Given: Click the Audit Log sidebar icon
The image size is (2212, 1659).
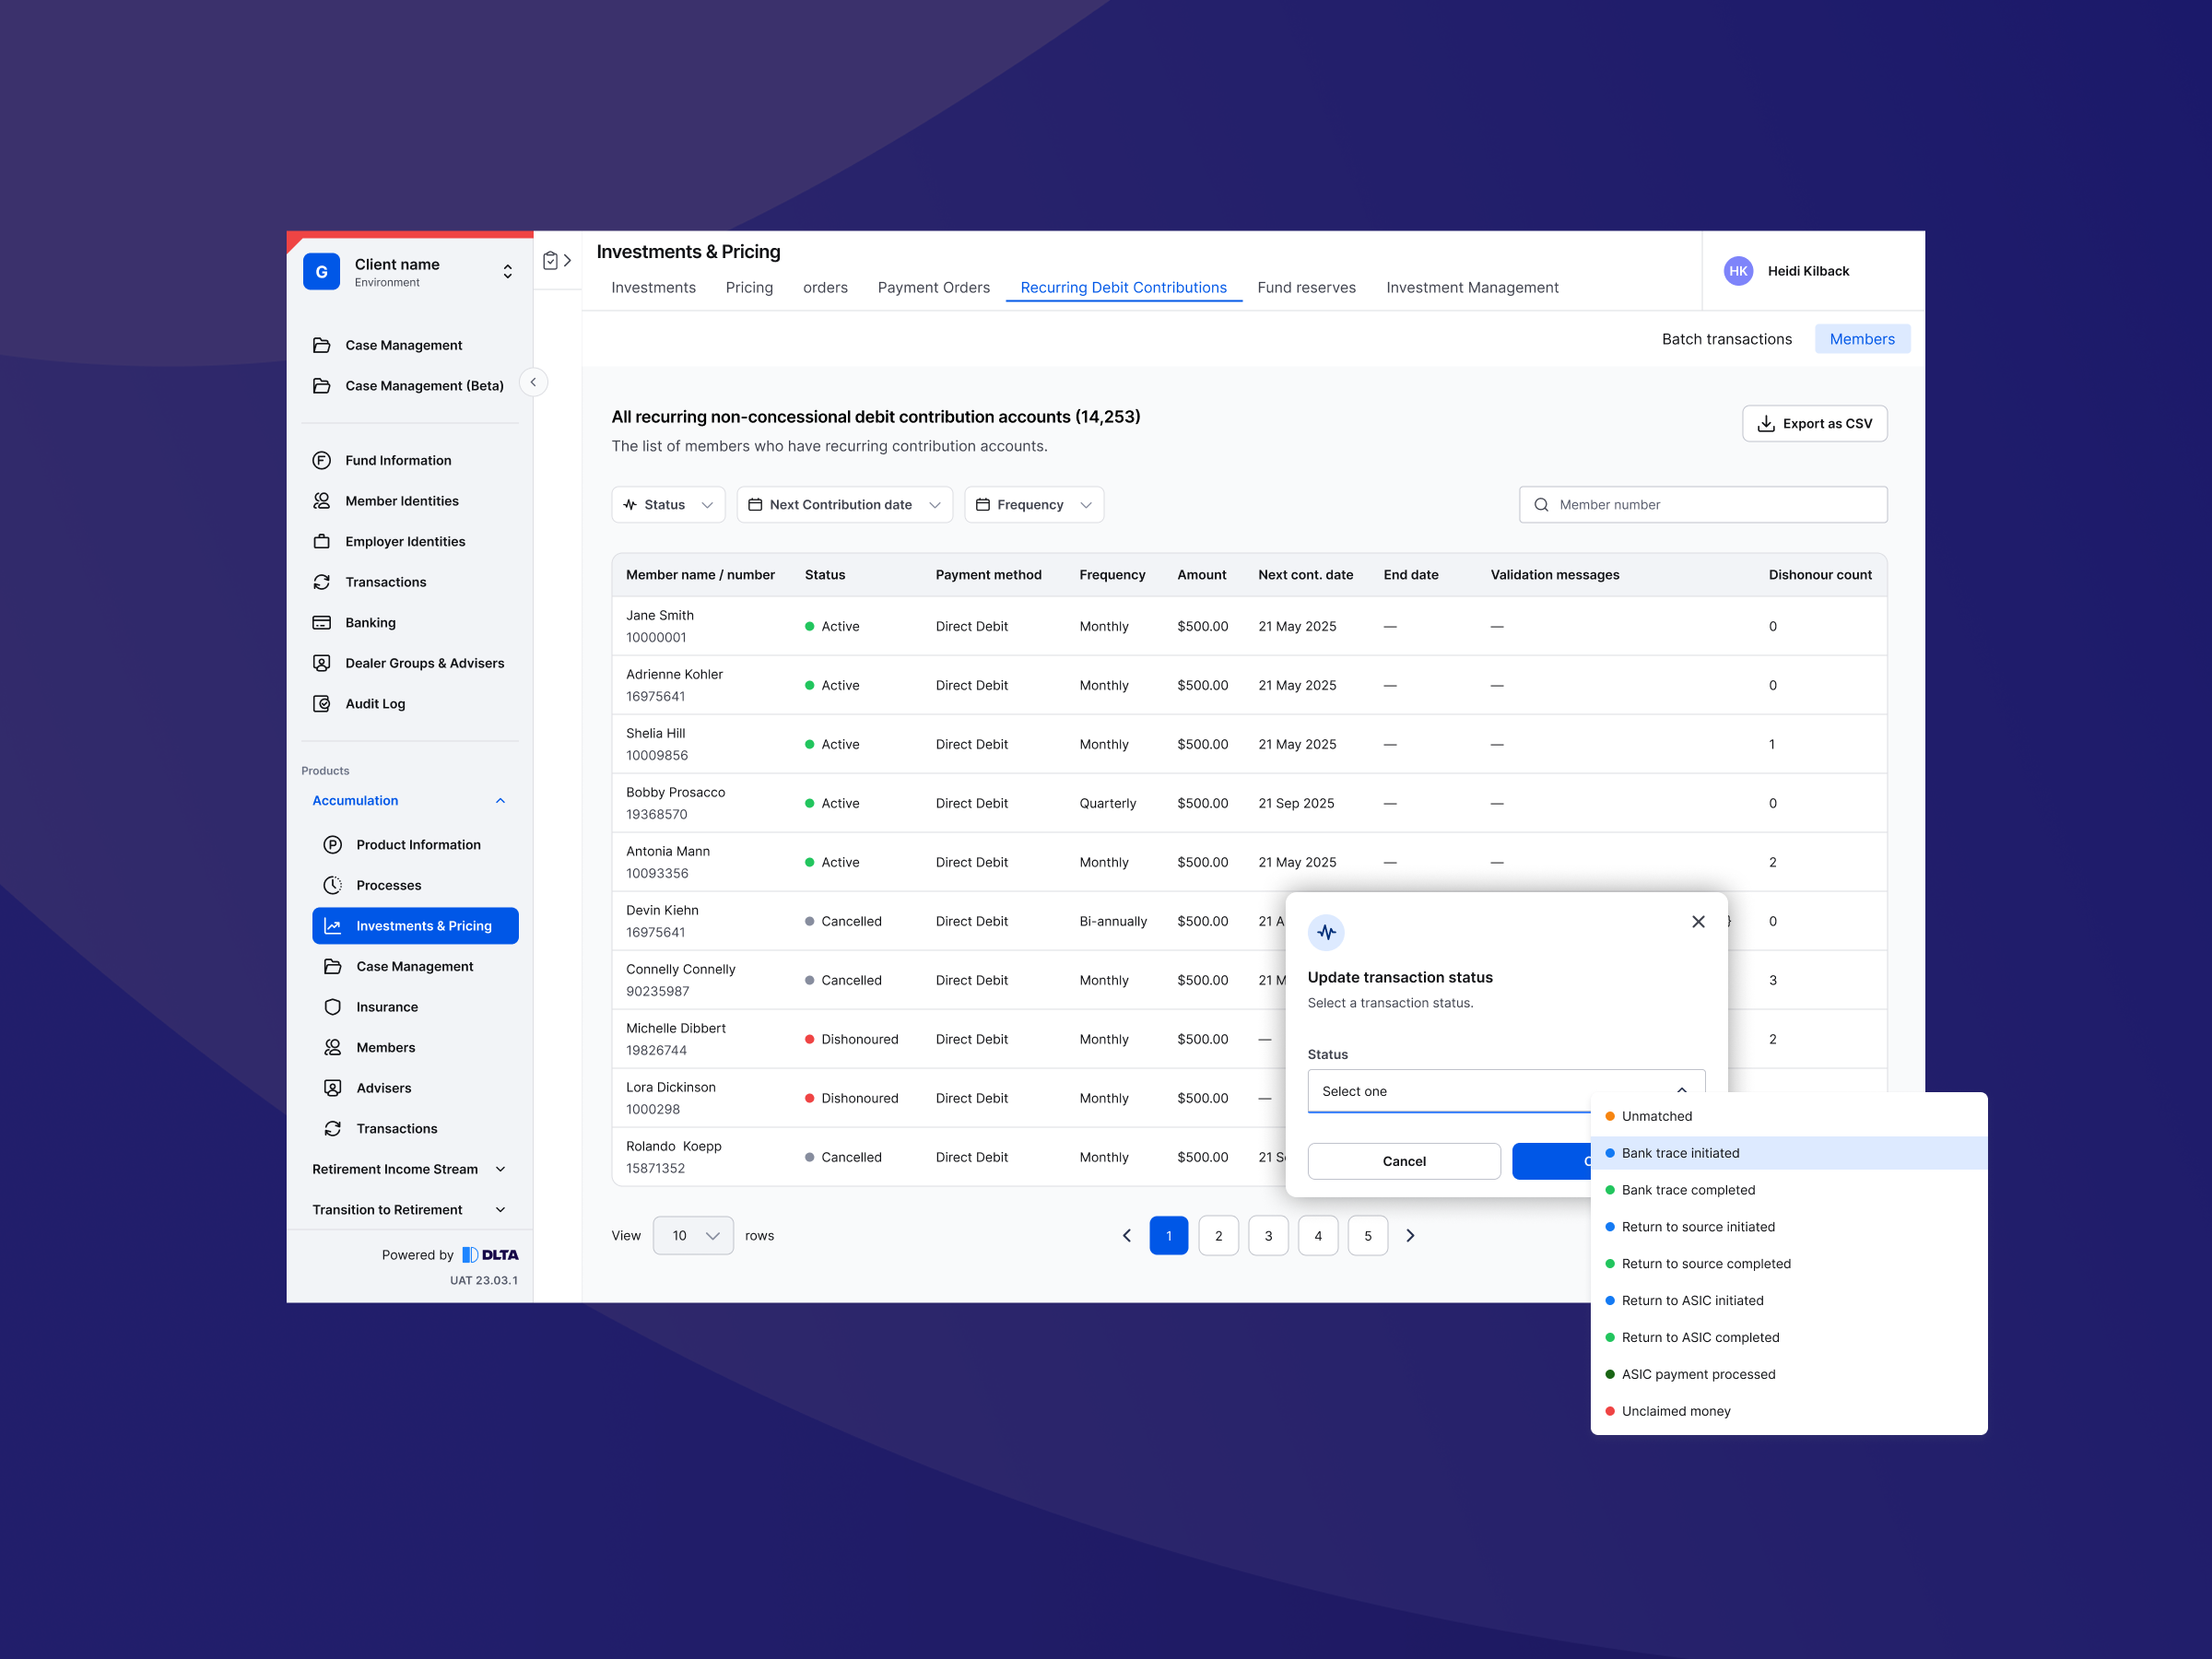Looking at the screenshot, I should tap(321, 703).
